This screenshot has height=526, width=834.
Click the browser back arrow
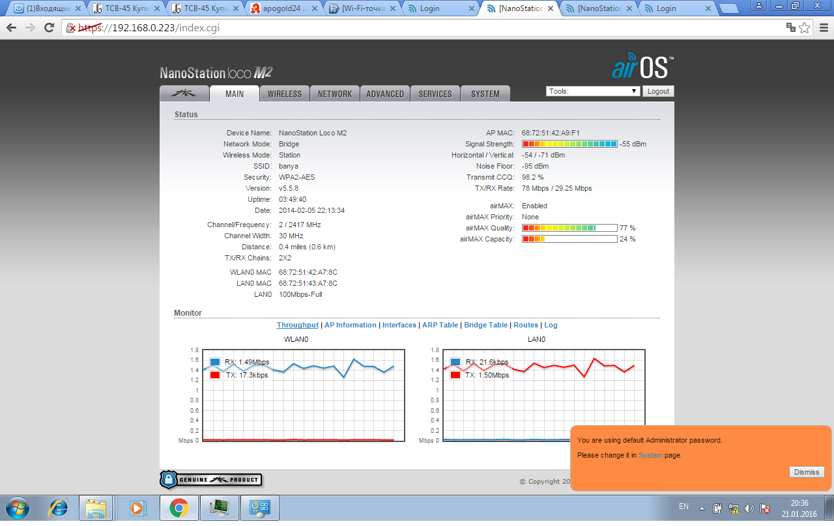pos(12,27)
